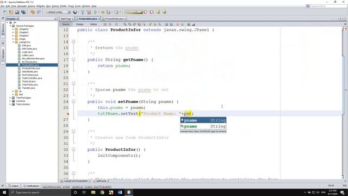The width and height of the screenshot is (348, 196).
Task: Open the File menu
Action: click(2, 6)
